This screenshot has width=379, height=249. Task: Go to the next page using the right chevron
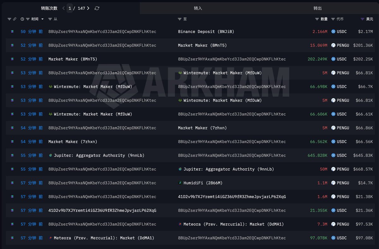88,8
